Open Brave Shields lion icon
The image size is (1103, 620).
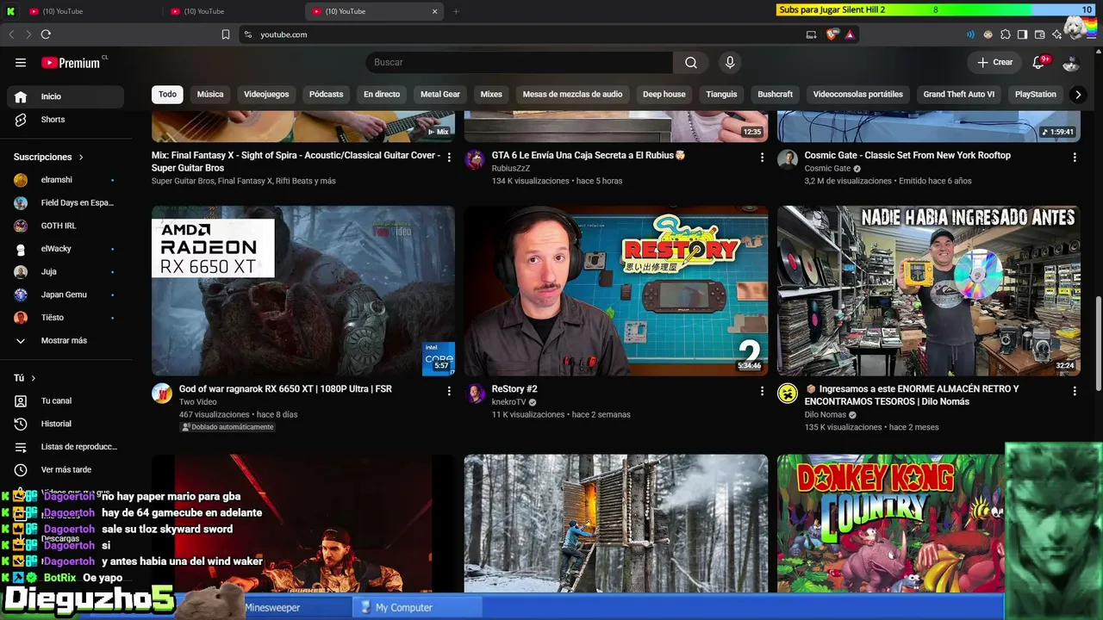(x=832, y=34)
